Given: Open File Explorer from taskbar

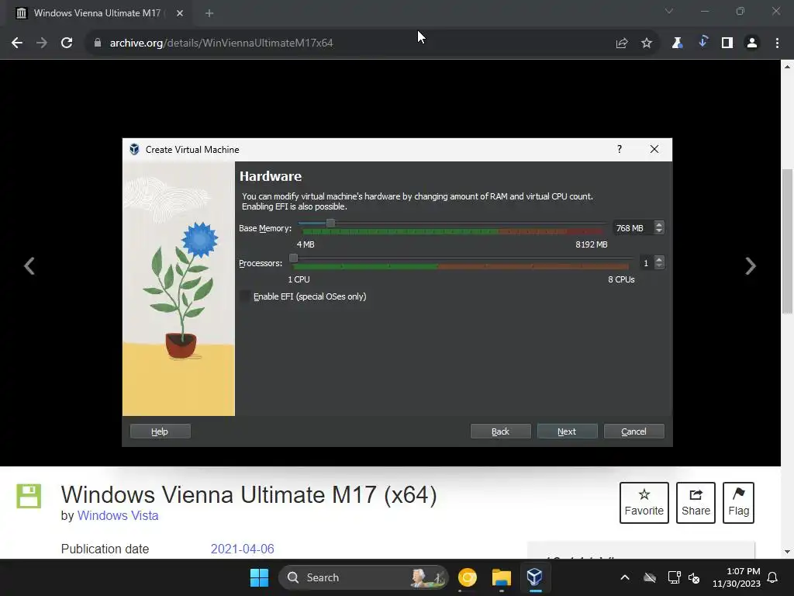Looking at the screenshot, I should coord(502,577).
